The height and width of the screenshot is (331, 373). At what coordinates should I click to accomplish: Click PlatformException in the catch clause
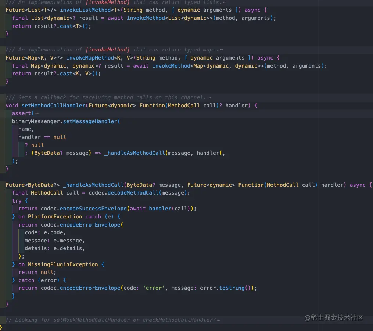55,217
